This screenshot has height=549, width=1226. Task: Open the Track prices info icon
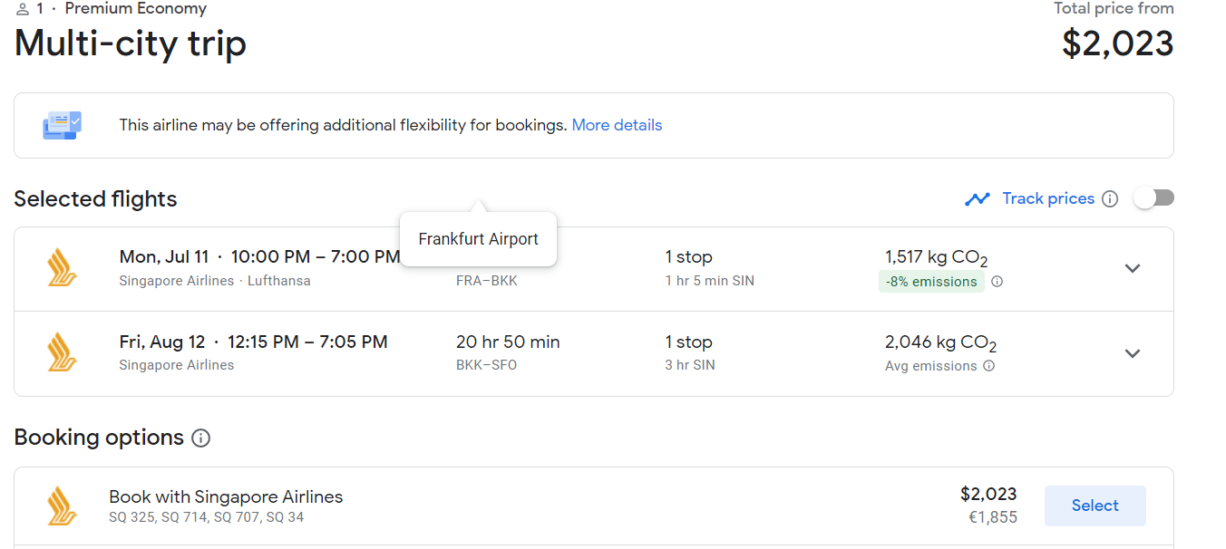point(1110,199)
